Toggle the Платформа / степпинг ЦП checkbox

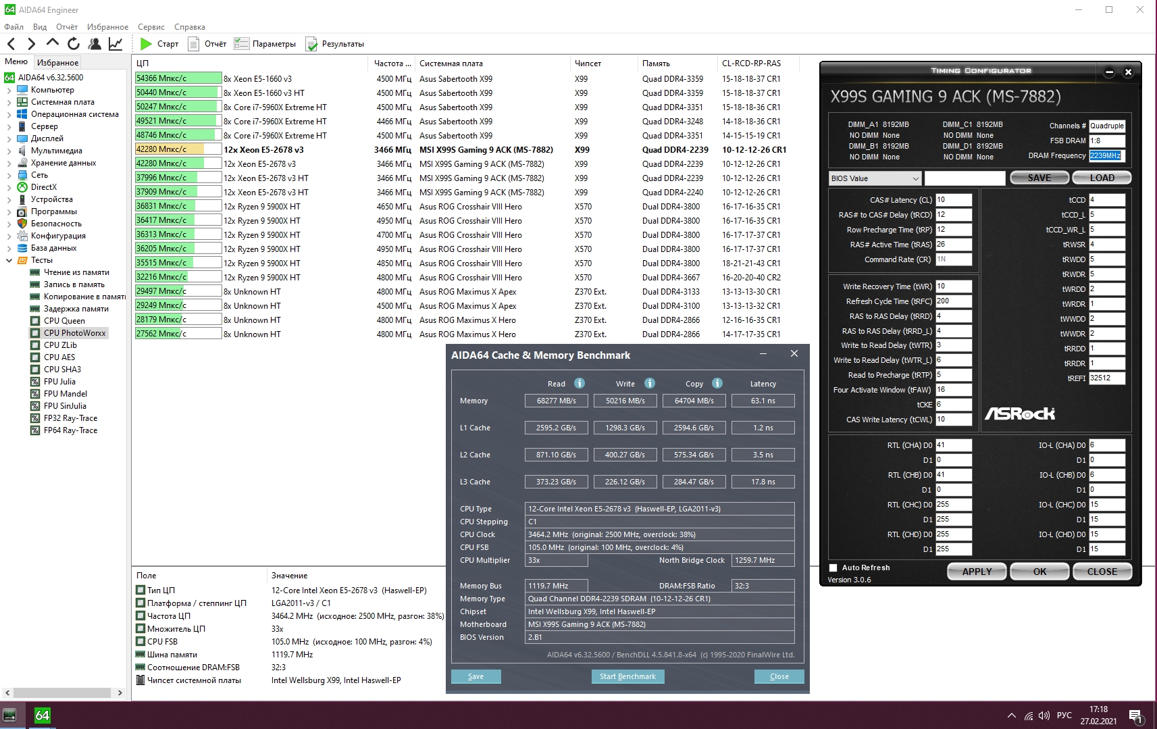click(140, 603)
